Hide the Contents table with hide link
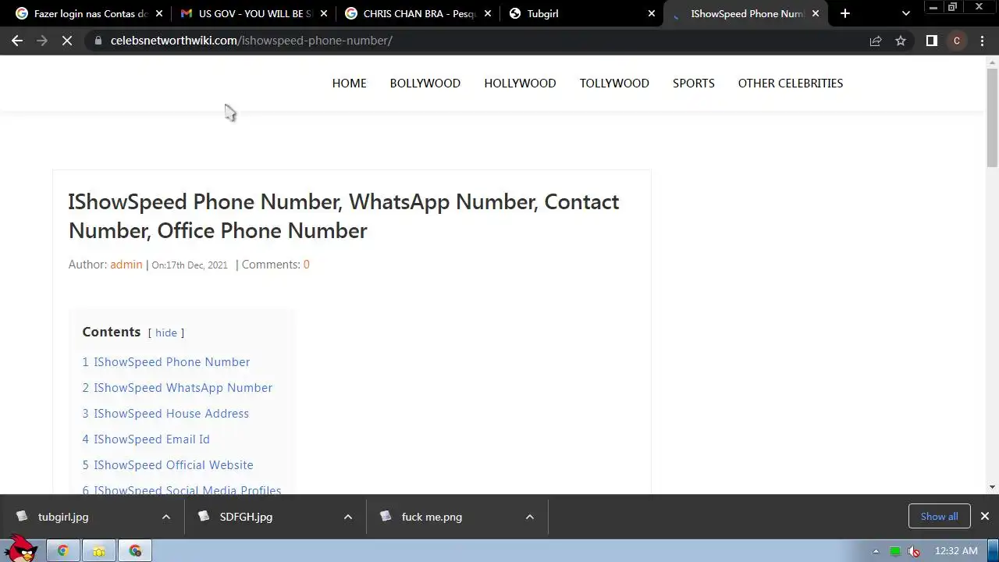Image resolution: width=999 pixels, height=562 pixels. click(x=166, y=333)
